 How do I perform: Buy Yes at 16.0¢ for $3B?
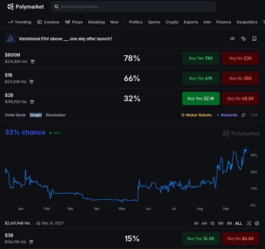(201, 239)
